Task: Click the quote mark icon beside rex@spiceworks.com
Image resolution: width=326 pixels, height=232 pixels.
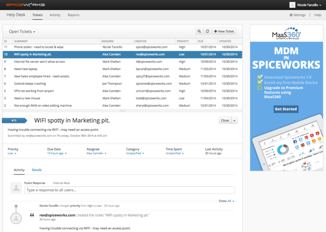Action: tap(32, 215)
